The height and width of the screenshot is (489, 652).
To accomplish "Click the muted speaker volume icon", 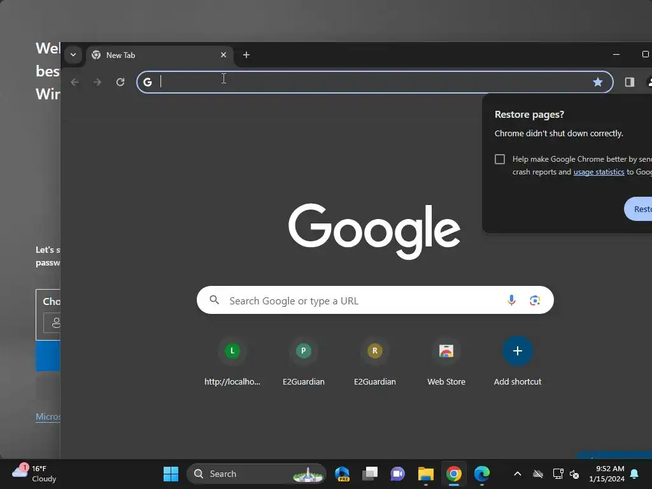I will (x=575, y=474).
